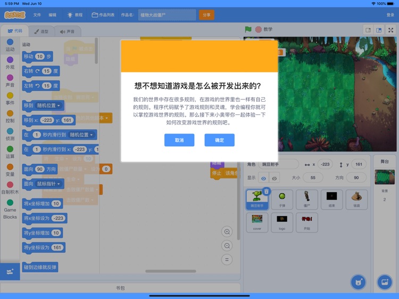Show the sprite with eye icon
This screenshot has width=399, height=299.
click(264, 178)
